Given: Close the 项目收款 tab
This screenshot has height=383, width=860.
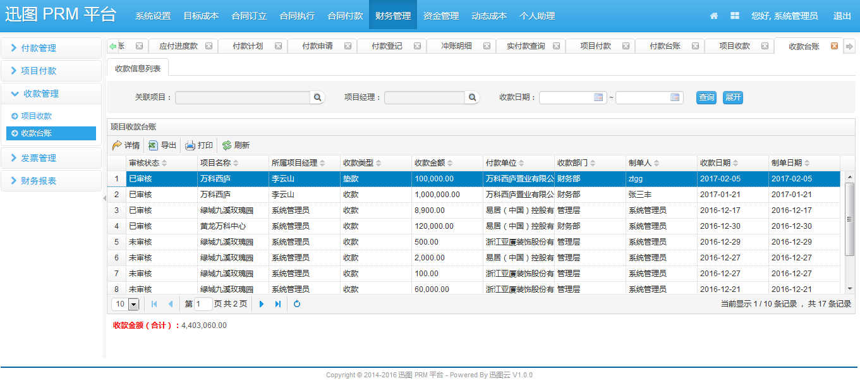Looking at the screenshot, I should (765, 46).
